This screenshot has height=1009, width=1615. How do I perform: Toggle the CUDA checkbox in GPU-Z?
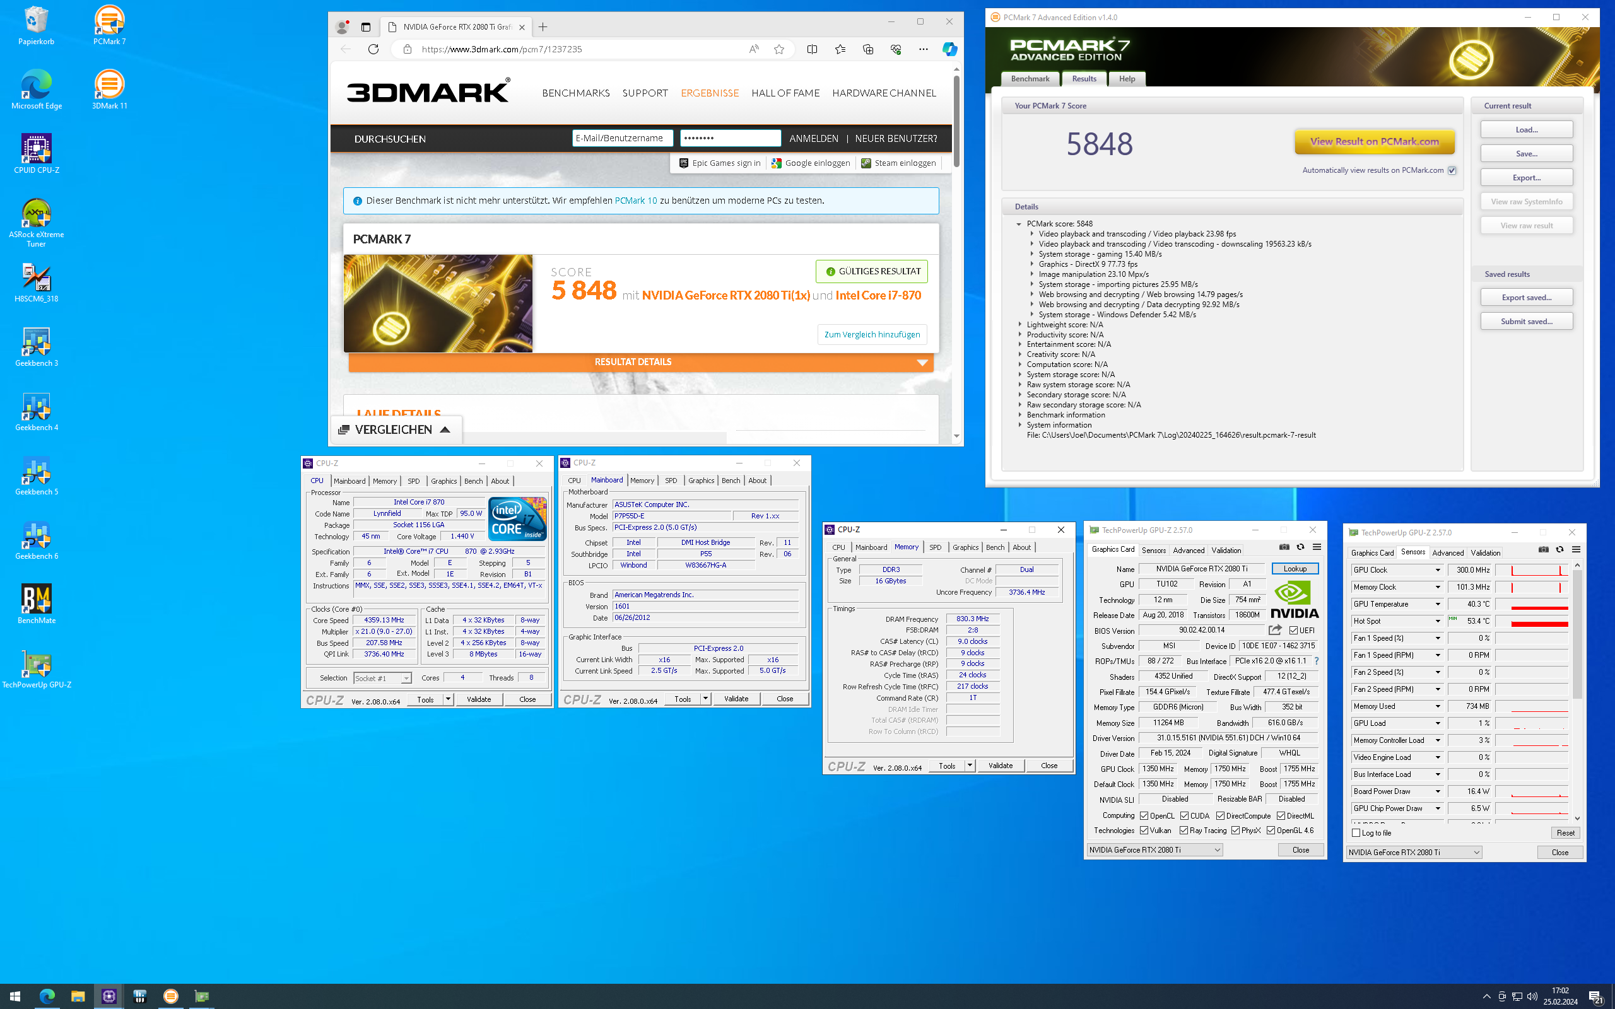tap(1185, 815)
